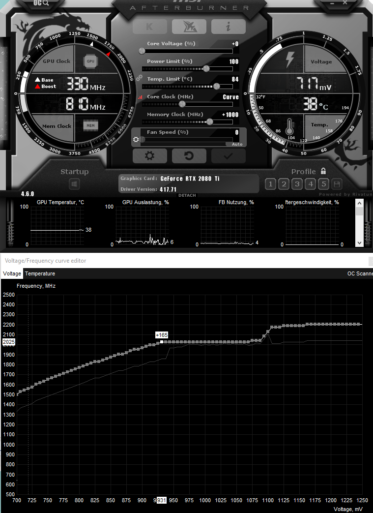This screenshot has height=513, width=373.
Task: Select profile slot 1
Action: 270,184
